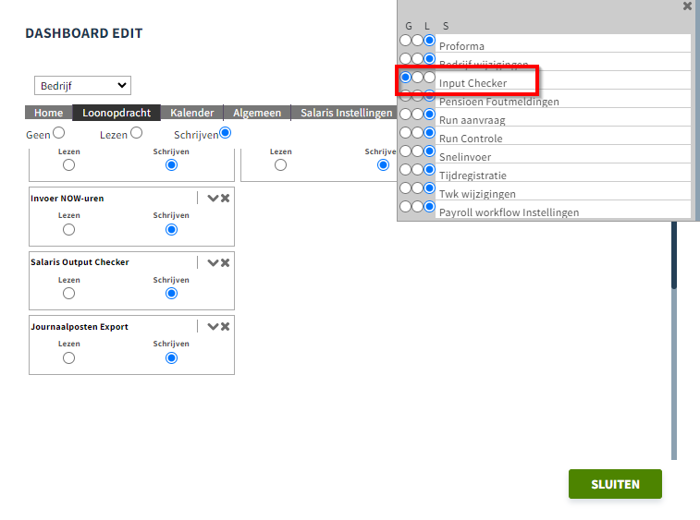The height and width of the screenshot is (520, 700).
Task: Select G radio for Run aanvraag
Action: coord(405,115)
